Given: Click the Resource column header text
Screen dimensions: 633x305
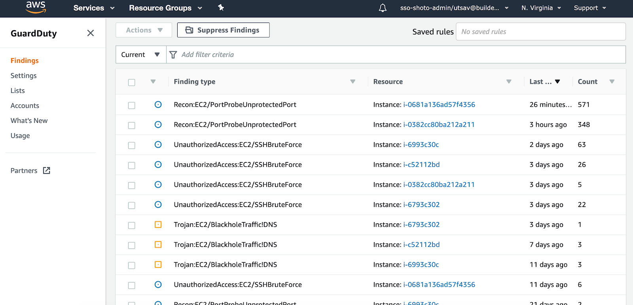Looking at the screenshot, I should (388, 82).
